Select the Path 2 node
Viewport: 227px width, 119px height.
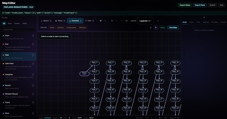pos(94,72)
